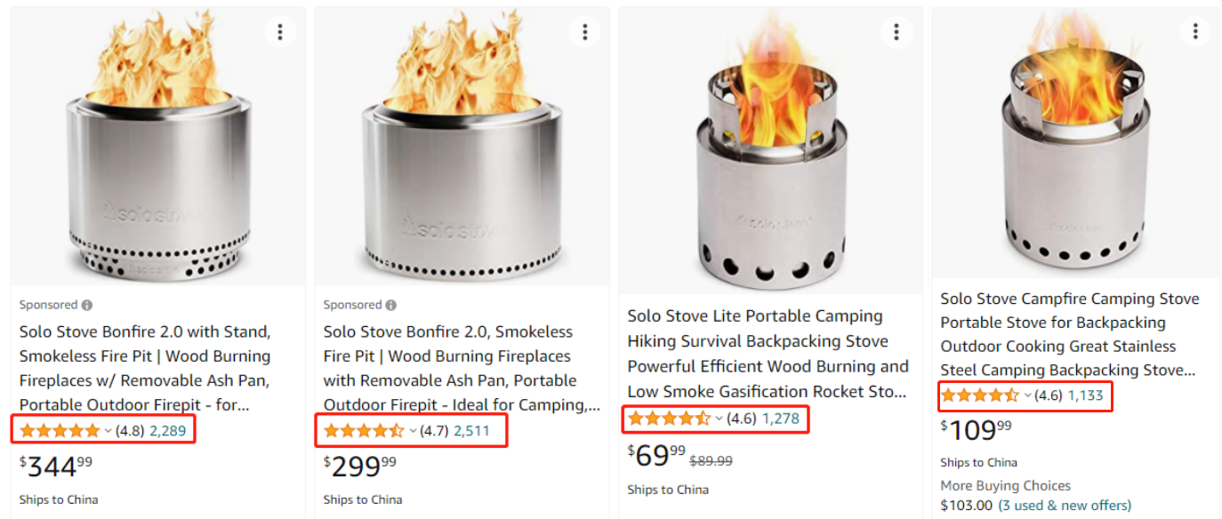Open three-dot menu on $299.99 Bonfire 2.0

(x=584, y=32)
